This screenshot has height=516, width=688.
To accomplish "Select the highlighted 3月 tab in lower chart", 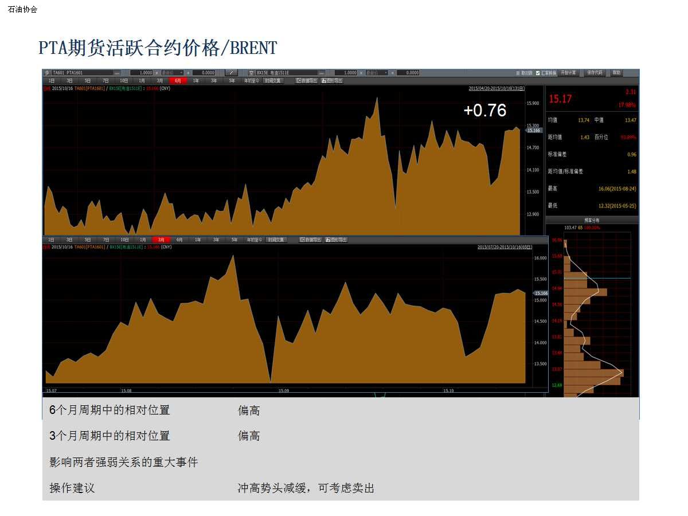I will (161, 240).
